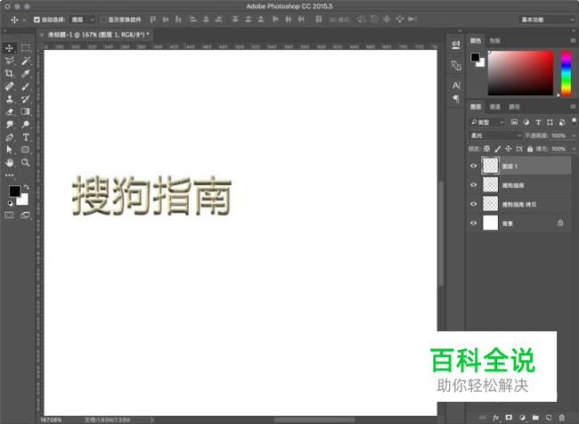Select the Rounded Rectangle shape tool
Screen dimensions: 579x424
[x=26, y=150]
